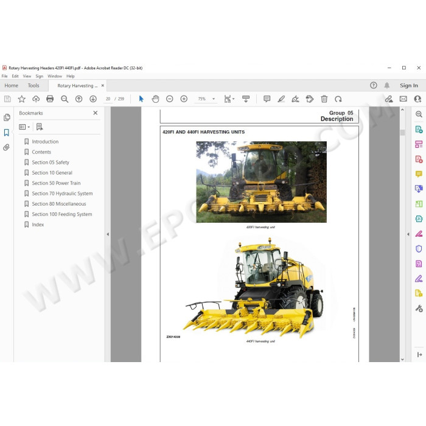
Task: Choose the Selection arrow tool
Action: pos(141,99)
